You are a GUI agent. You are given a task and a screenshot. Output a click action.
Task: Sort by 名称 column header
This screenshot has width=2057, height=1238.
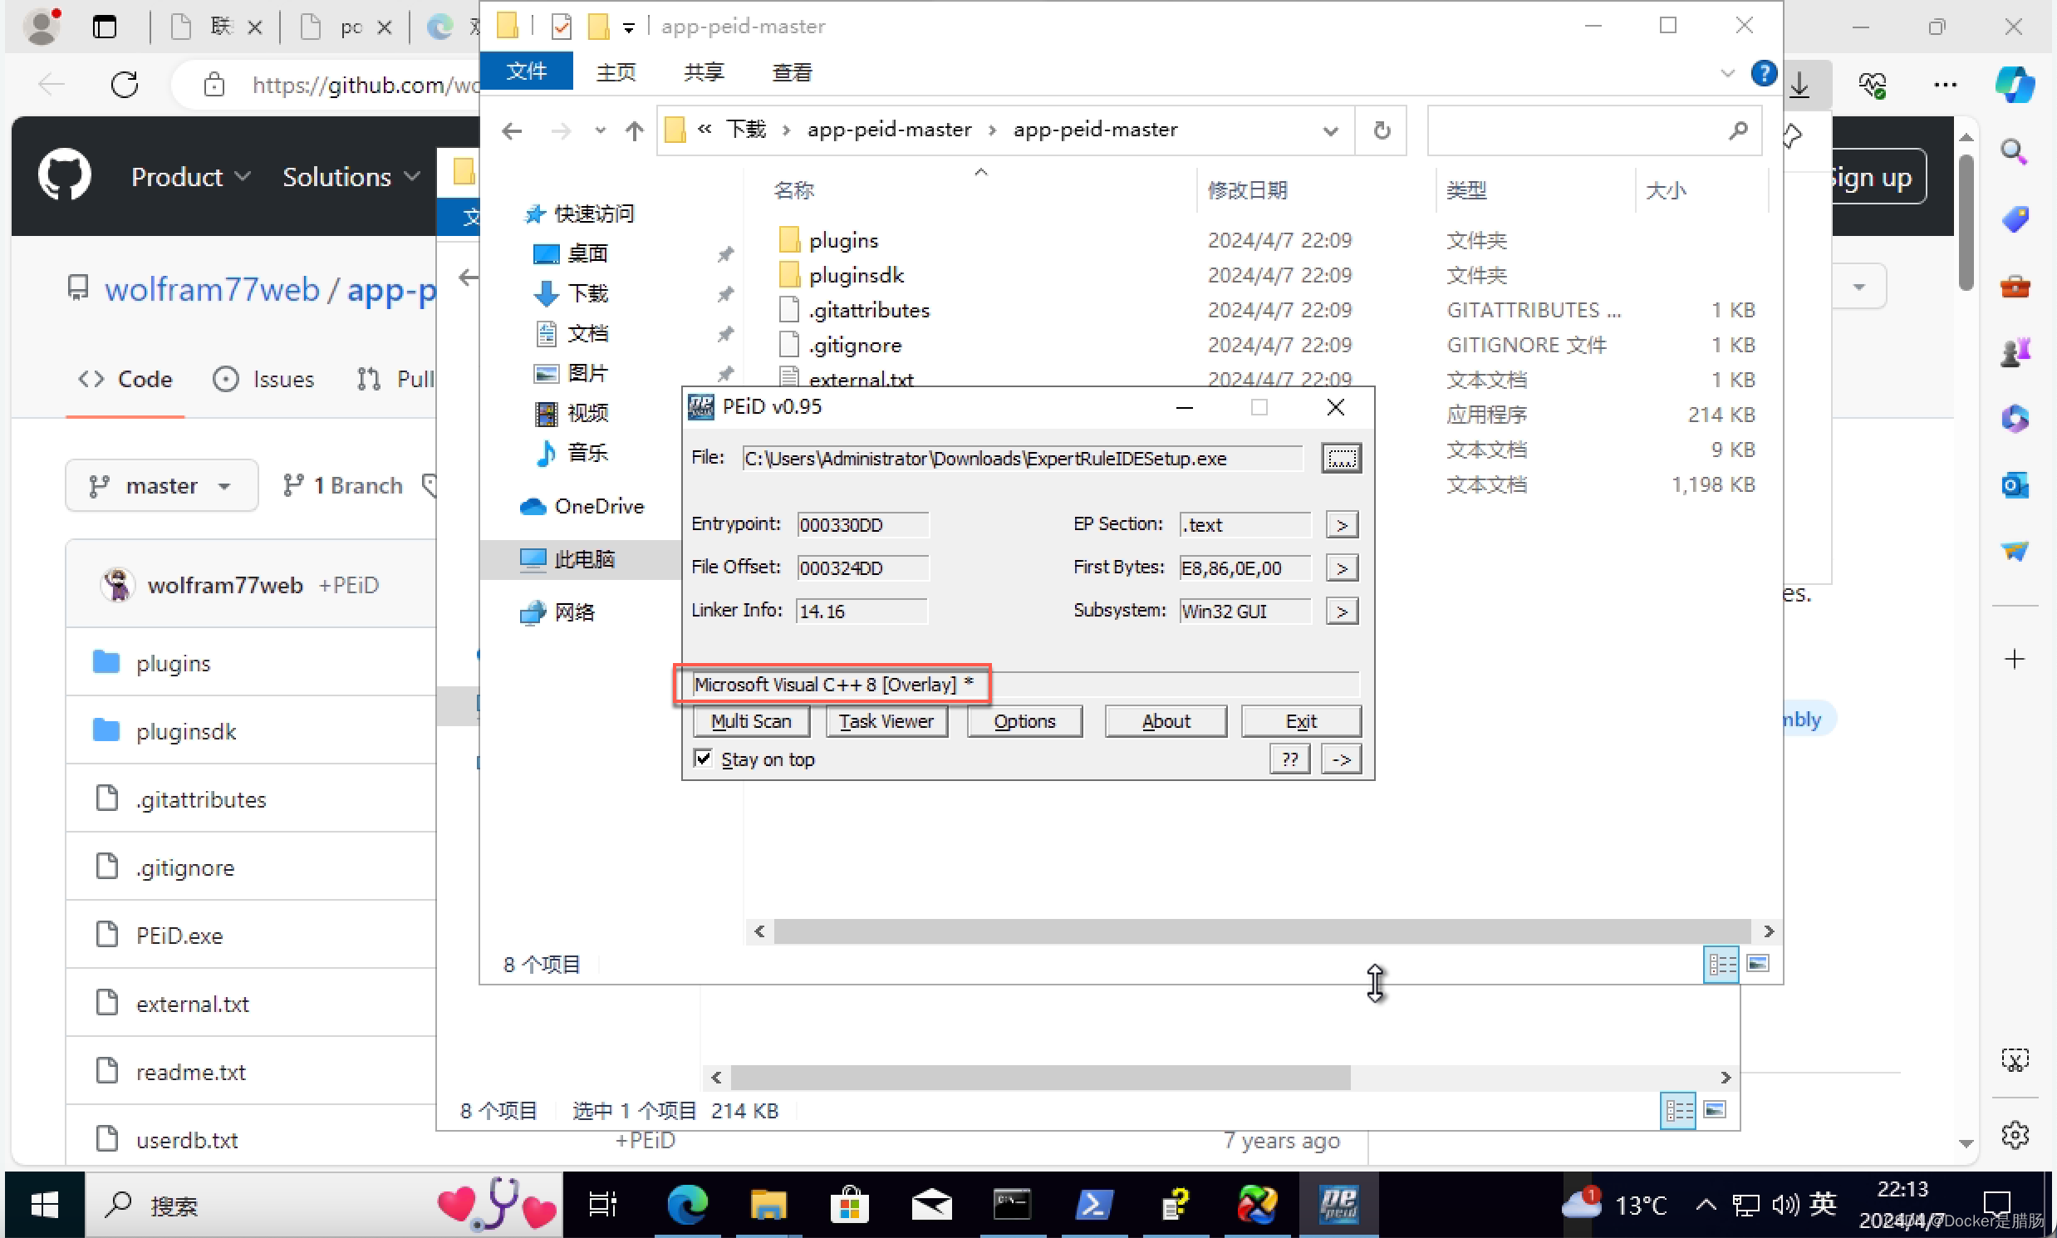794,190
